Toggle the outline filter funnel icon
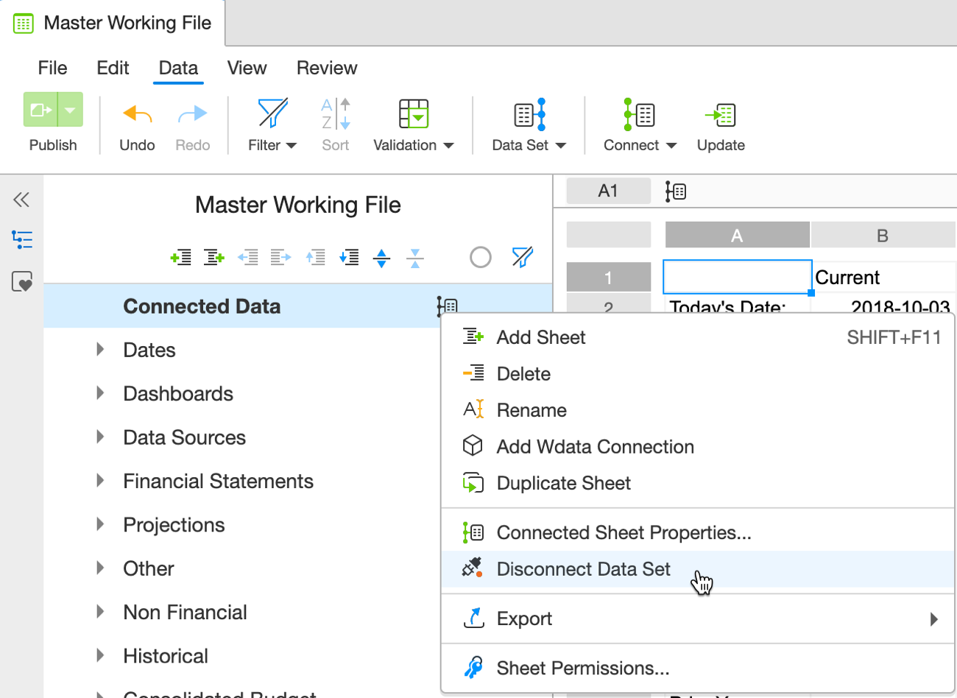 (x=522, y=257)
